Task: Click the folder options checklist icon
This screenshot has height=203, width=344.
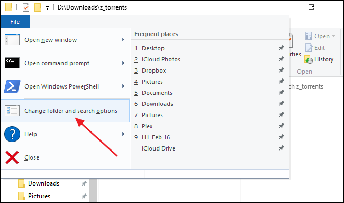Action: tap(12, 110)
